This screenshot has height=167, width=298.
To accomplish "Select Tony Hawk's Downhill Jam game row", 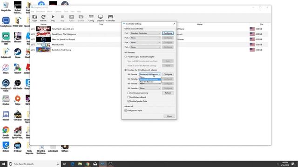I will (149, 29).
